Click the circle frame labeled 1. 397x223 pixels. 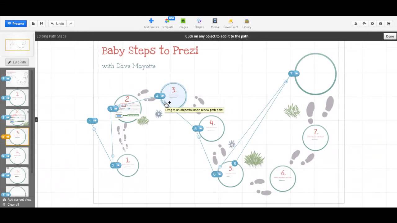click(x=127, y=165)
